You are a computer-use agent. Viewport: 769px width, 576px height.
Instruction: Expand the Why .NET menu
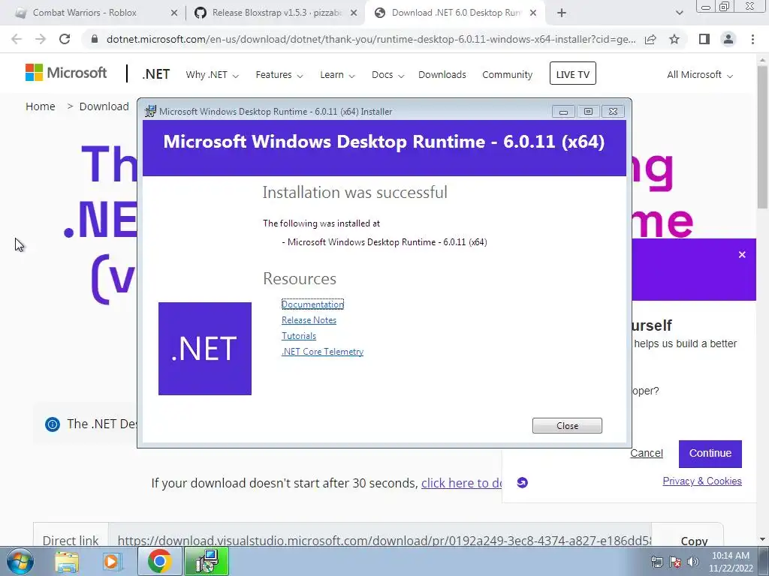(x=212, y=75)
